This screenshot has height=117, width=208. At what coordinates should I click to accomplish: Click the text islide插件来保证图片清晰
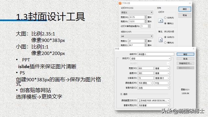pos(47,66)
